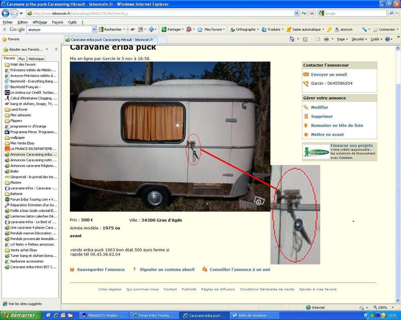Click the Ajouter aux Favoris button
This screenshot has height=320, width=401.
pos(22,50)
